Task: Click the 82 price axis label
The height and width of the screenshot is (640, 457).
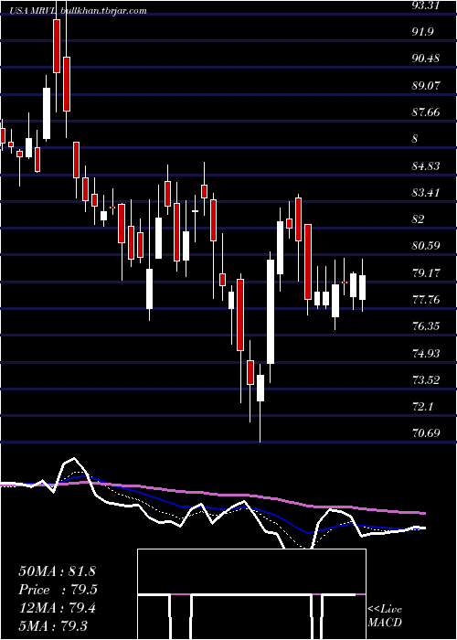Action: tap(419, 219)
